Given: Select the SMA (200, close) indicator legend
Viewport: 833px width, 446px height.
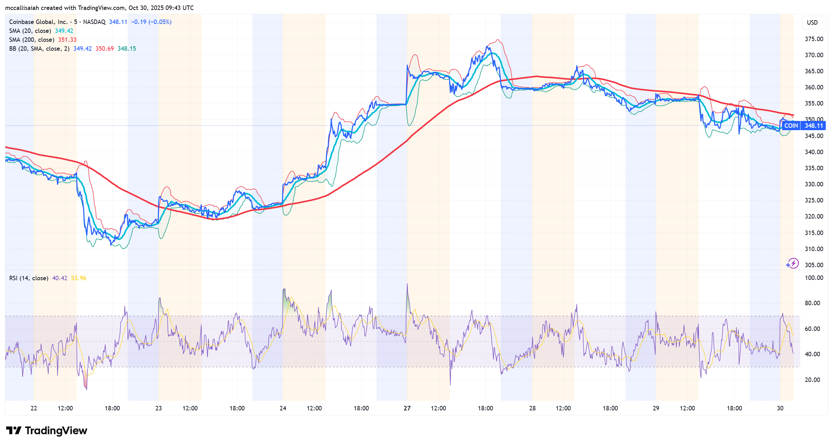Looking at the screenshot, I should click(33, 39).
